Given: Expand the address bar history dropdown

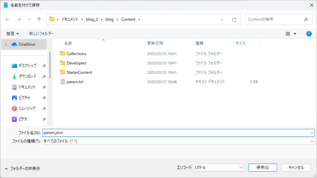Looking at the screenshot, I should pyautogui.click(x=222, y=19).
